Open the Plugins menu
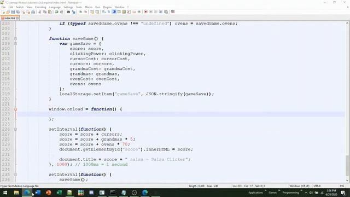This screenshot has height=197, width=350. coord(107,7)
